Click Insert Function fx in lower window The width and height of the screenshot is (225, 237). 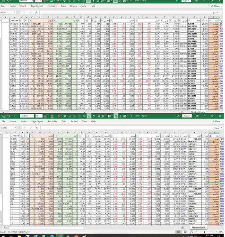tap(37, 128)
